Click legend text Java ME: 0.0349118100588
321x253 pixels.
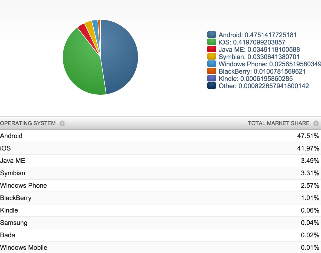(x=259, y=50)
